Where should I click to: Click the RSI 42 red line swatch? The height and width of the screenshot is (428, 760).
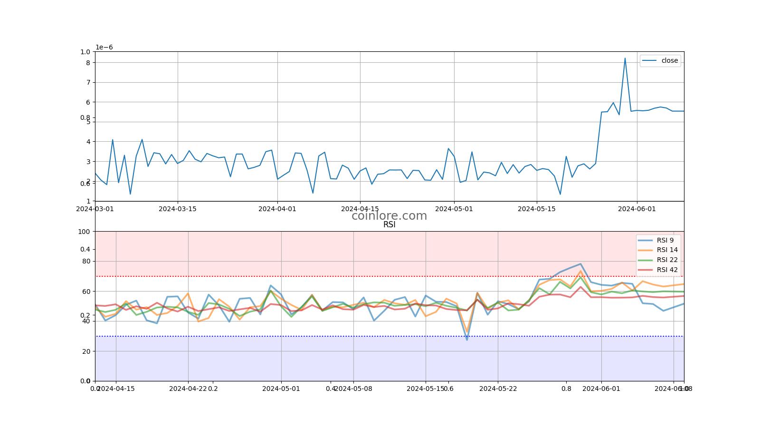tap(645, 270)
